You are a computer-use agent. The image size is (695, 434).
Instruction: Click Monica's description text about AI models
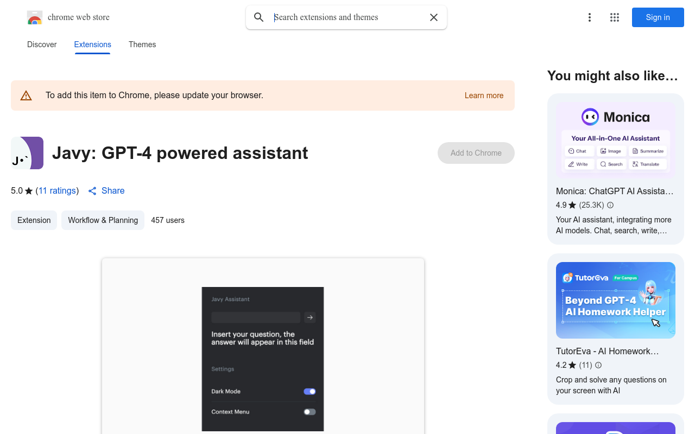pyautogui.click(x=614, y=225)
